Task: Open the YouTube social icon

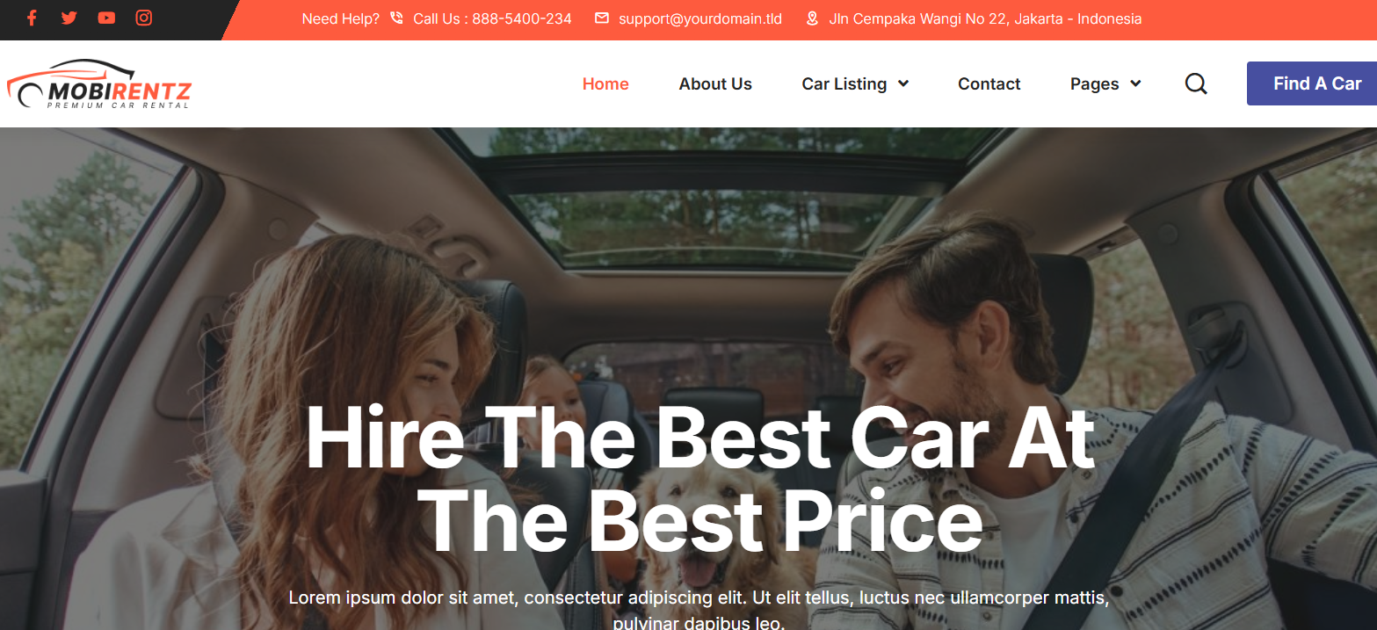Action: 106,18
